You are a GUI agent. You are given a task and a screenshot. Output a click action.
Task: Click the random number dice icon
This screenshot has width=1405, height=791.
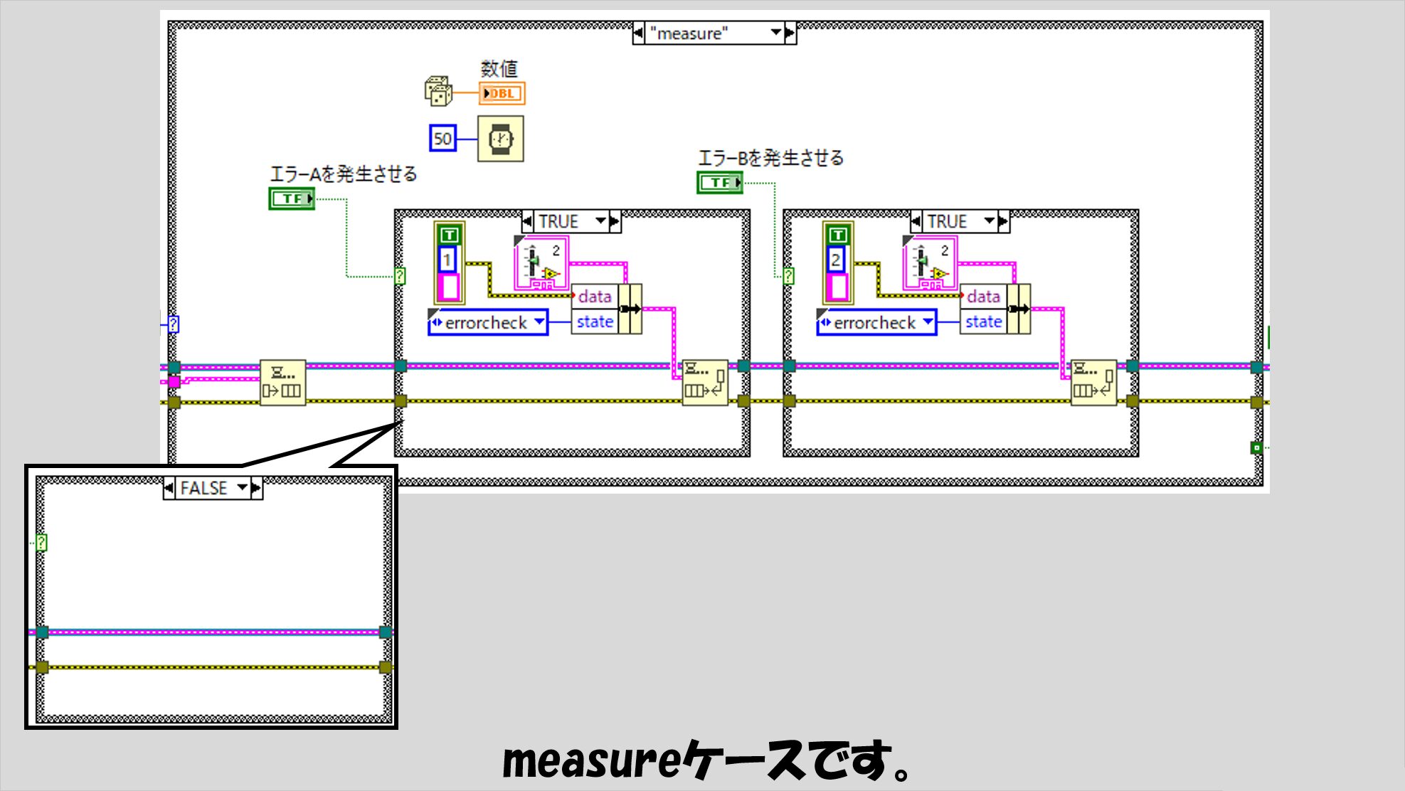[438, 92]
